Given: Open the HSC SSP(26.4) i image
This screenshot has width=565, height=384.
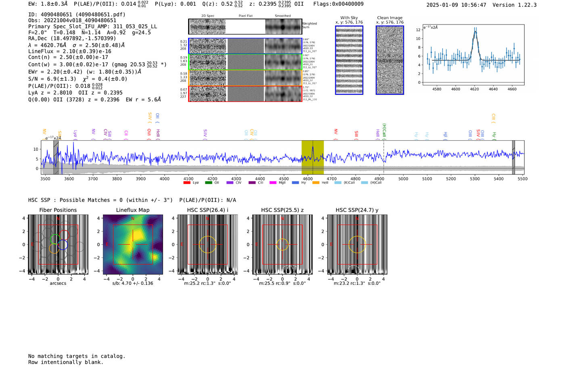Looking at the screenshot, I should click(x=207, y=245).
